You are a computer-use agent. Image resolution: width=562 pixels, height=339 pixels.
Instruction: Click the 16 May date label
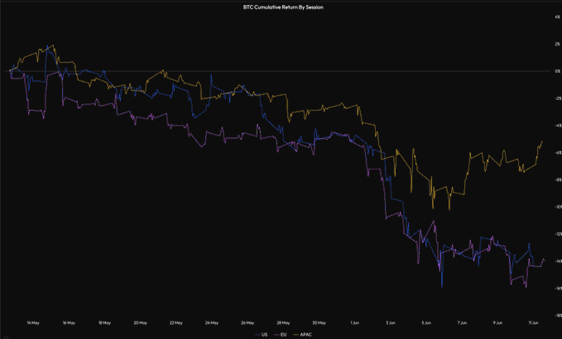click(x=69, y=323)
